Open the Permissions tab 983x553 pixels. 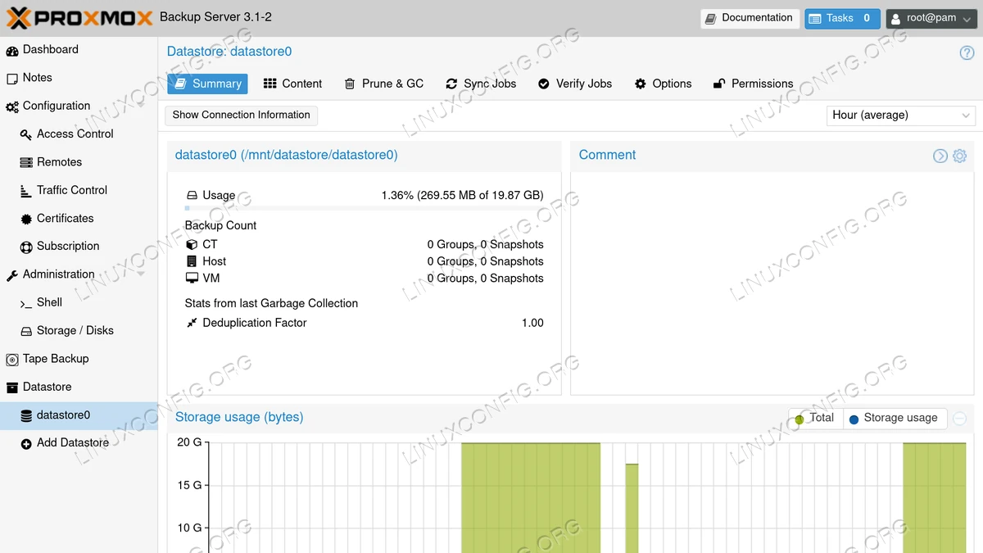[x=754, y=84]
